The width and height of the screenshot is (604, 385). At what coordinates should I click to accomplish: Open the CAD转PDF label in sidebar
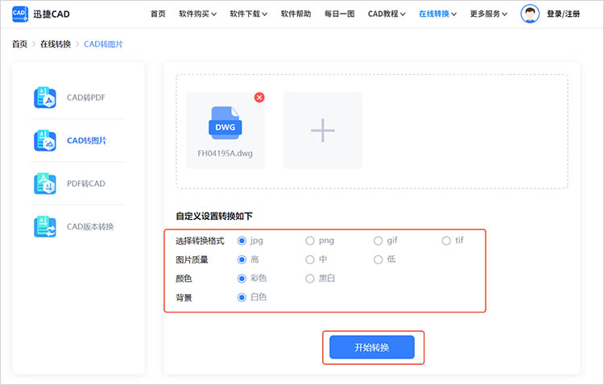[86, 97]
